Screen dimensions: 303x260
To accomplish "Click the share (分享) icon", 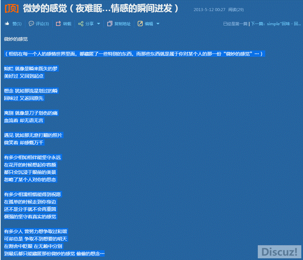I will coord(80,24).
